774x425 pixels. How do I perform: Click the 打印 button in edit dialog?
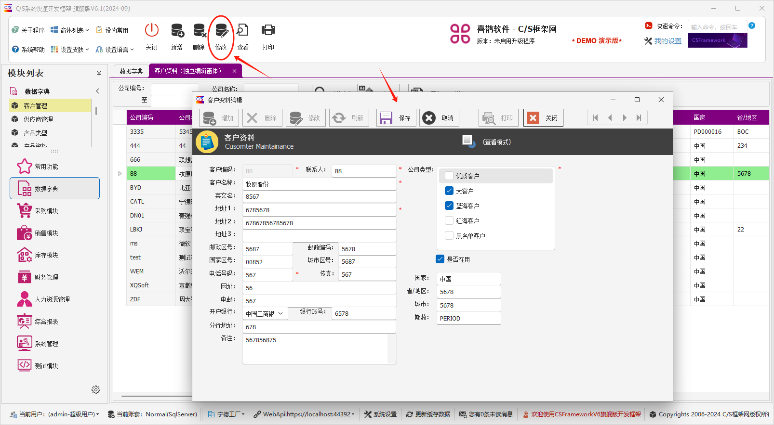[498, 118]
